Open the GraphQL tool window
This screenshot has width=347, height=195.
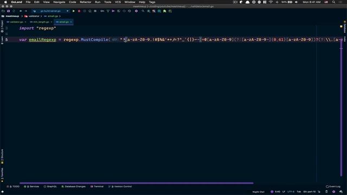pyautogui.click(x=50, y=186)
